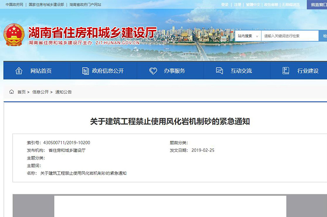Click the 登录 login link
Screen dimensions: 327x217
tap(225, 5)
